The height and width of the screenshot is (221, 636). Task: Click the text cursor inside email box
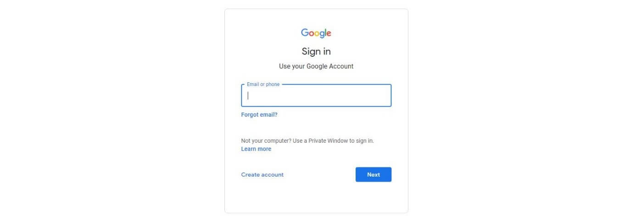coord(248,96)
